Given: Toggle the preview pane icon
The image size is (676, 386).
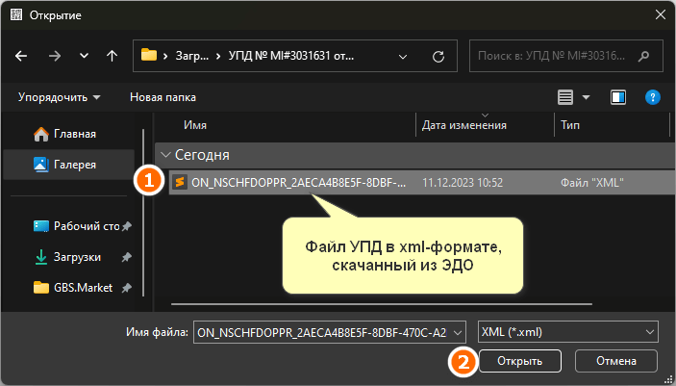Looking at the screenshot, I should click(618, 97).
